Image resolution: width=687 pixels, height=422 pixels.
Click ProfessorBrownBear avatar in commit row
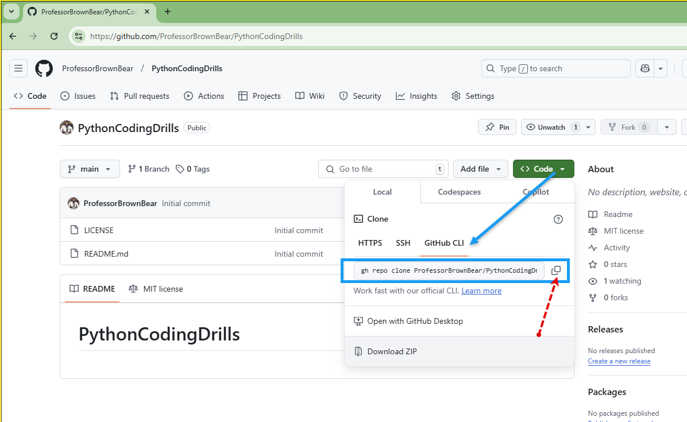74,203
